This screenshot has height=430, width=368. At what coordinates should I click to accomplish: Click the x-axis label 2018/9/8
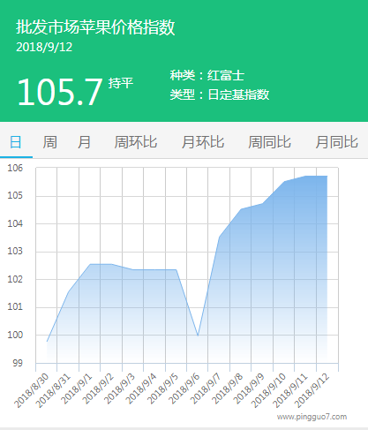[228, 389]
